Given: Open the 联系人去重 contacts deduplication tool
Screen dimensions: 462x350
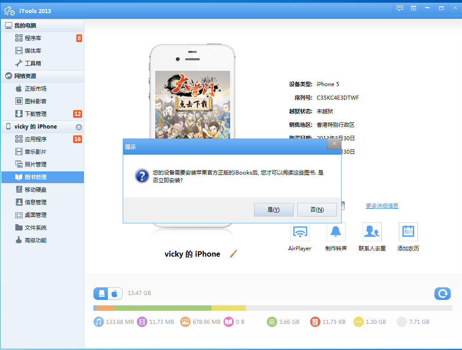Looking at the screenshot, I should click(372, 233).
